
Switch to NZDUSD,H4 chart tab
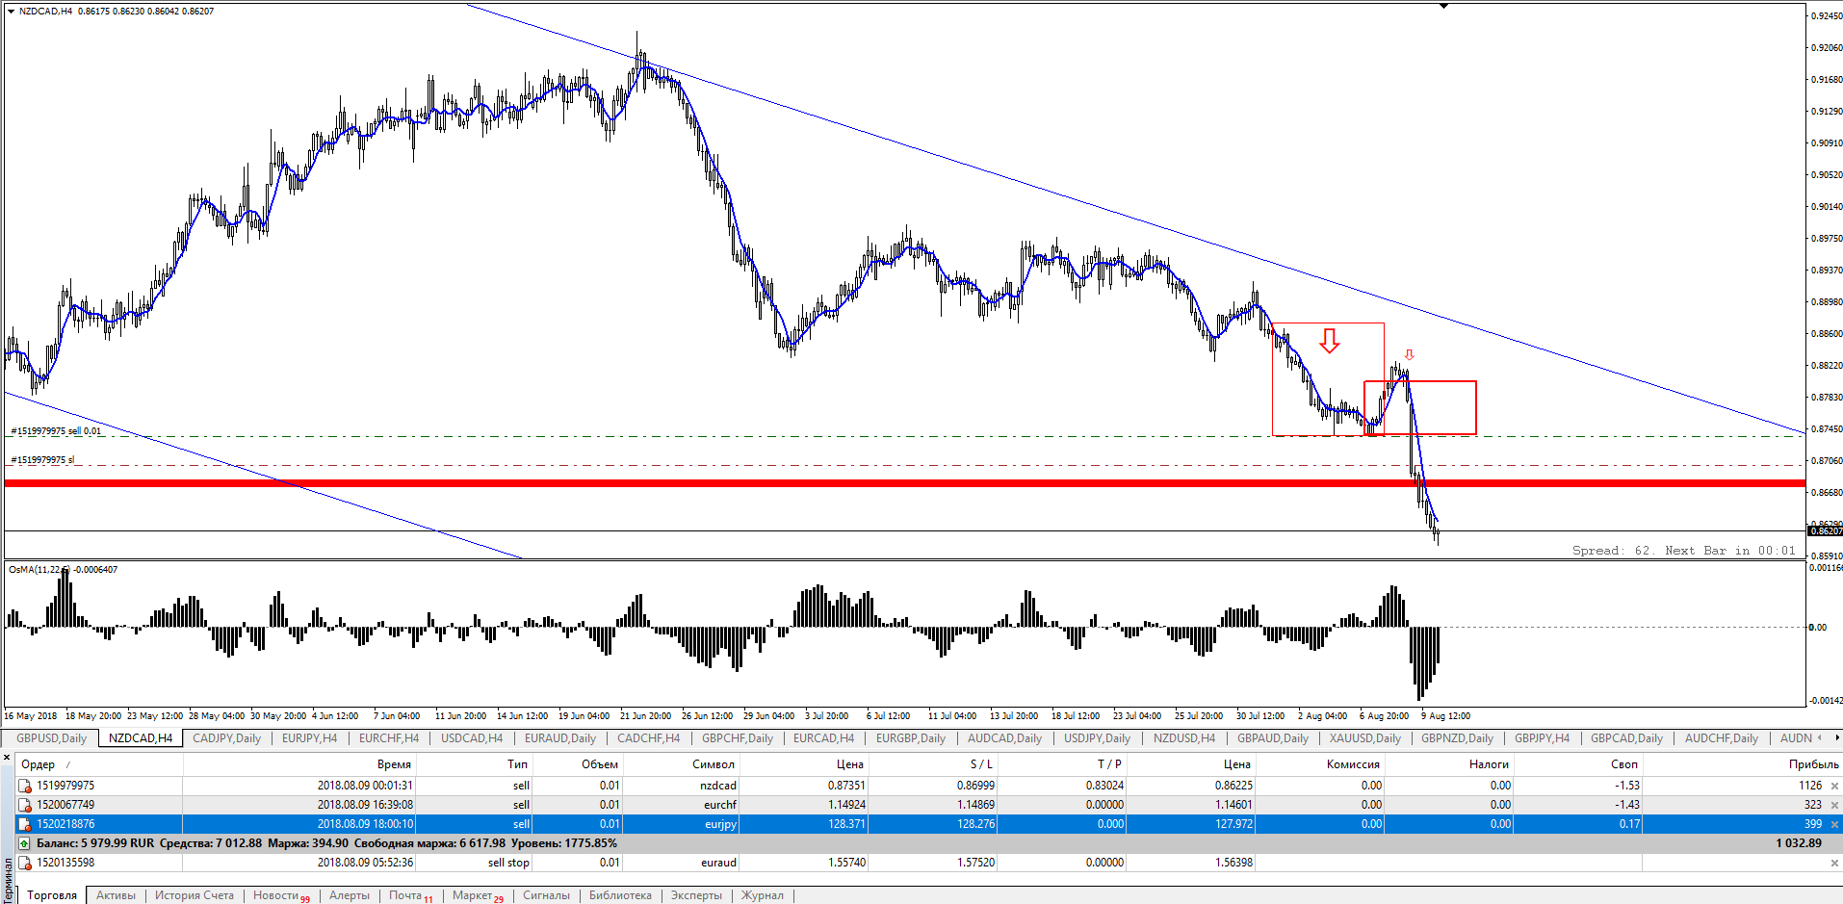1184,738
